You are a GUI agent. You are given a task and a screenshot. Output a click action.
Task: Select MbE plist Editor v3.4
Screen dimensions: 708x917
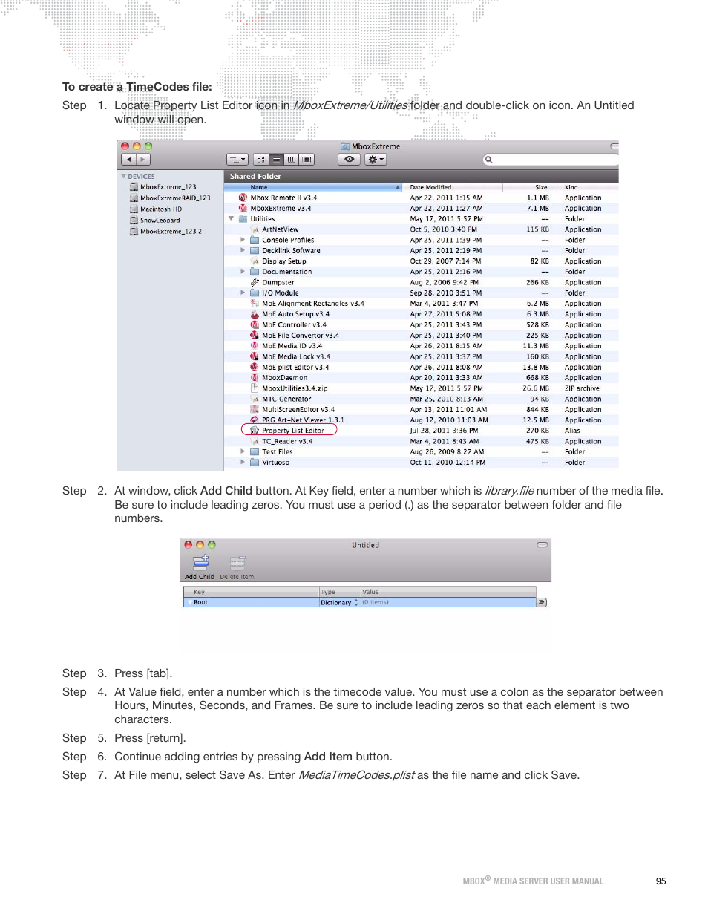[294, 368]
